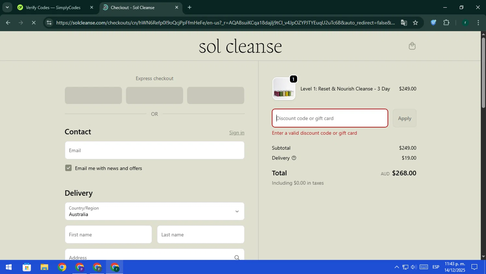This screenshot has width=486, height=274.
Task: Click the scrollbar down arrow
Action: pyautogui.click(x=483, y=257)
